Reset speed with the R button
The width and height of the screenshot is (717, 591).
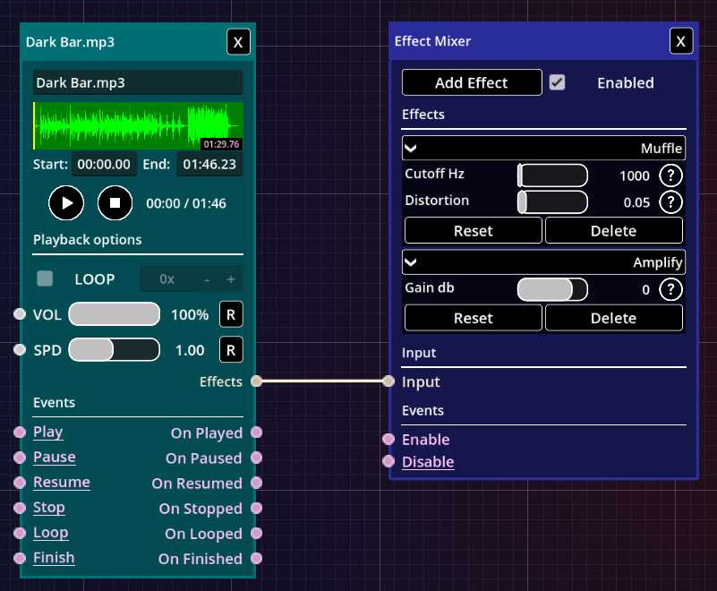coord(231,350)
